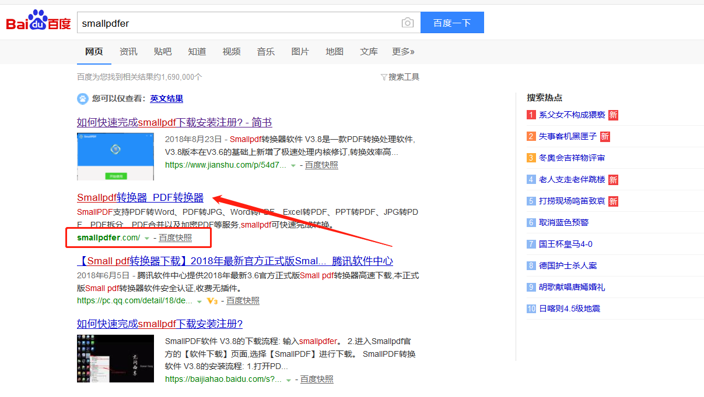This screenshot has height=397, width=704.
Task: Open hot search 日喀则4.5级地震
Action: point(570,309)
